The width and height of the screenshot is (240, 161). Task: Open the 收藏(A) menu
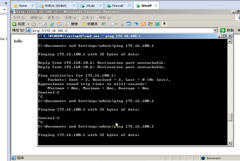click(71, 18)
